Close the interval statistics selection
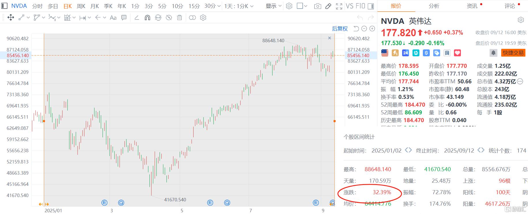The image size is (528, 214). tap(330, 38)
